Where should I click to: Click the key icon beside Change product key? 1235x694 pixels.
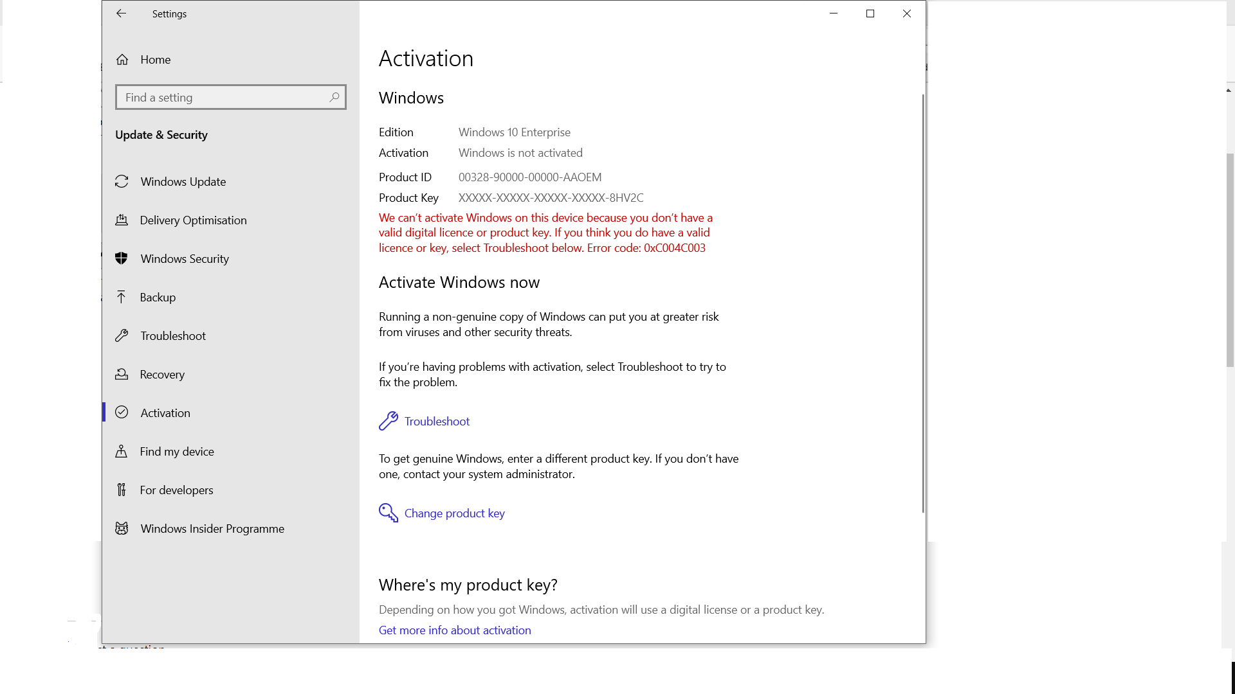(389, 513)
